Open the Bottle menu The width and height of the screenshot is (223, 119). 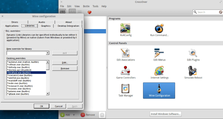coord(86,6)
